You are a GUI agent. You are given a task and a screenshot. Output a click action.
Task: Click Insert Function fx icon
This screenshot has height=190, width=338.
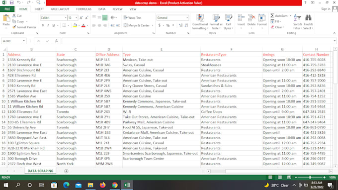[x=56, y=41]
